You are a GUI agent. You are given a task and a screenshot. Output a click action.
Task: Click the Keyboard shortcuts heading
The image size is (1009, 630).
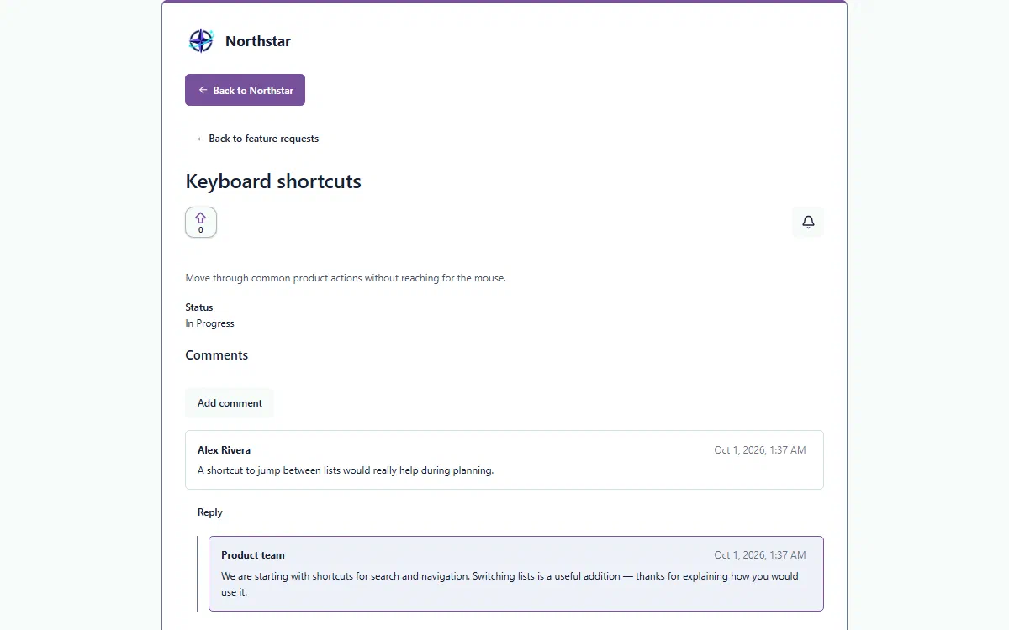tap(273, 181)
